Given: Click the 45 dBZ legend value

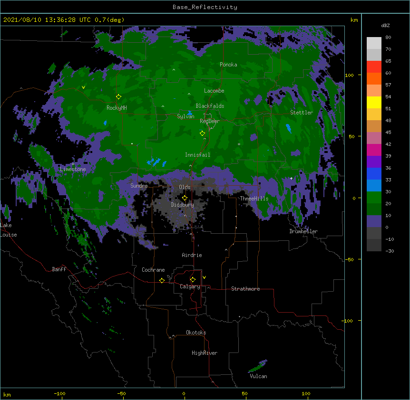Looking at the screenshot, I should [x=388, y=132].
